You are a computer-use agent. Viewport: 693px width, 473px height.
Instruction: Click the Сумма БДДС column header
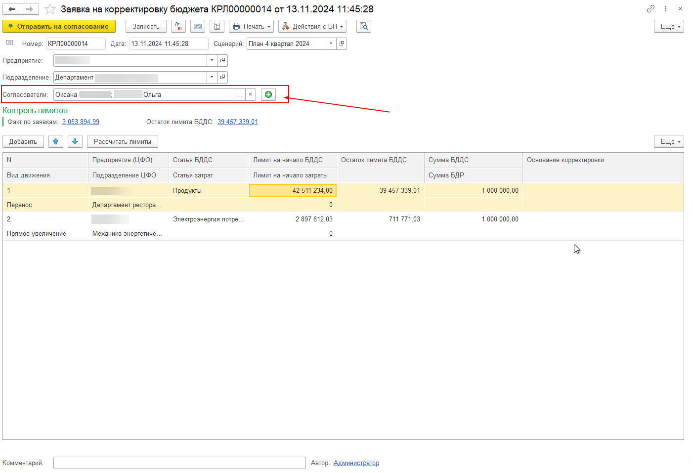click(x=474, y=160)
